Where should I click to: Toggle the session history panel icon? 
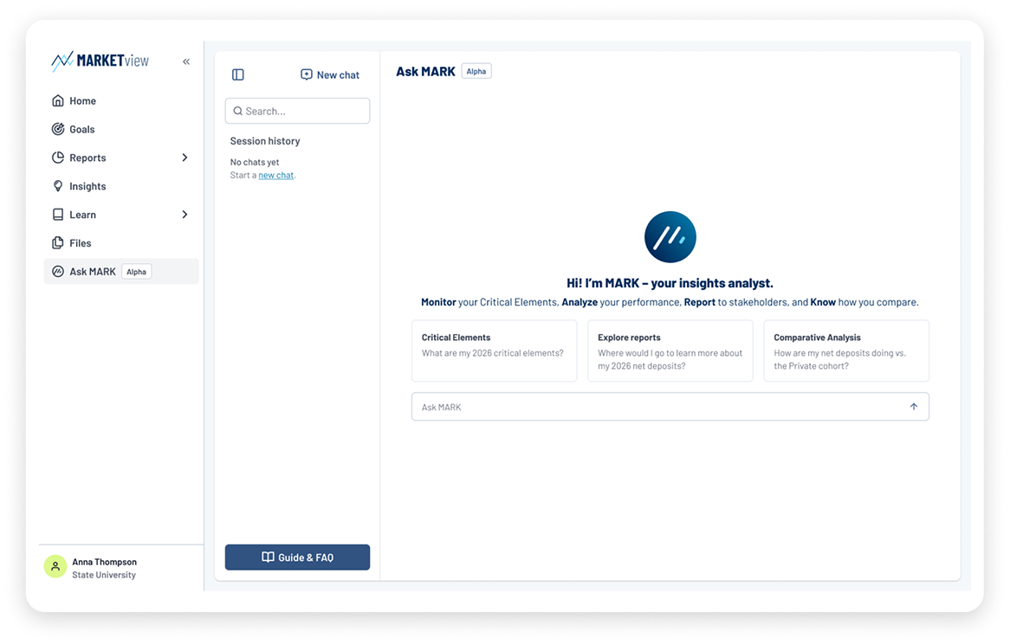tap(237, 74)
